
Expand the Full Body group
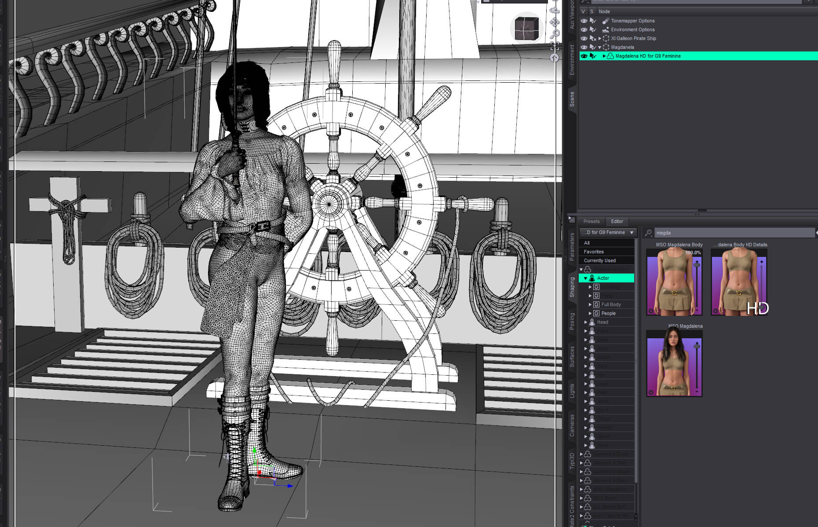590,304
